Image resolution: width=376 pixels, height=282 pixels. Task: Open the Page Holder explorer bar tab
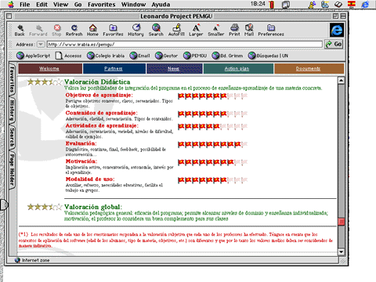tap(12, 170)
